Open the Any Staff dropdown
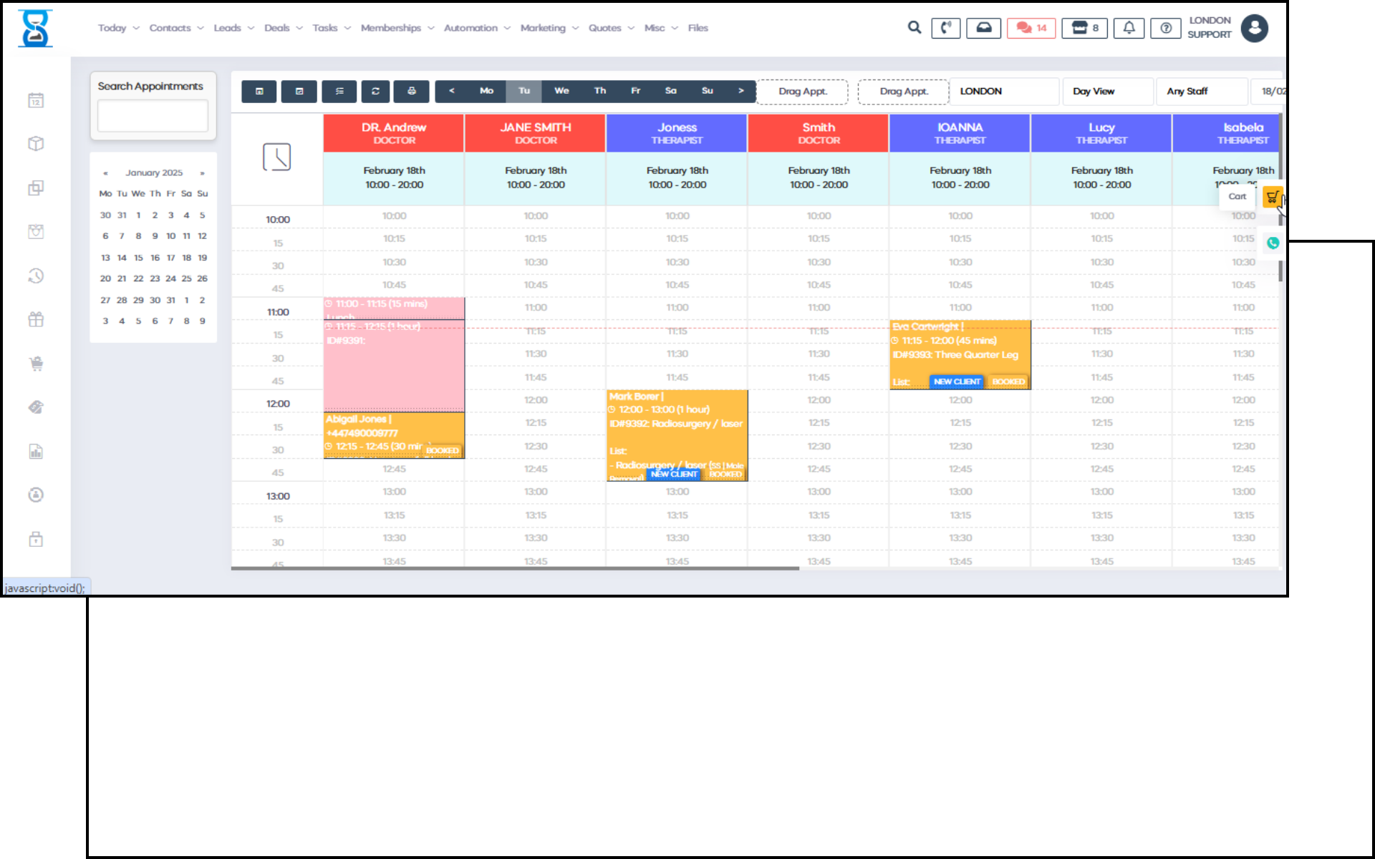Image resolution: width=1375 pixels, height=859 pixels. (x=1200, y=91)
